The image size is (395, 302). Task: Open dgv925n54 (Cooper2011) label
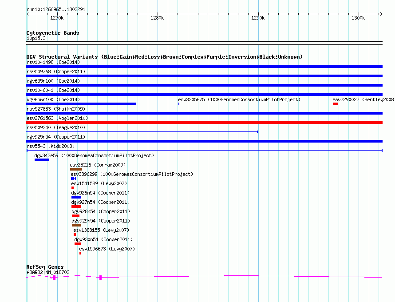(56, 137)
